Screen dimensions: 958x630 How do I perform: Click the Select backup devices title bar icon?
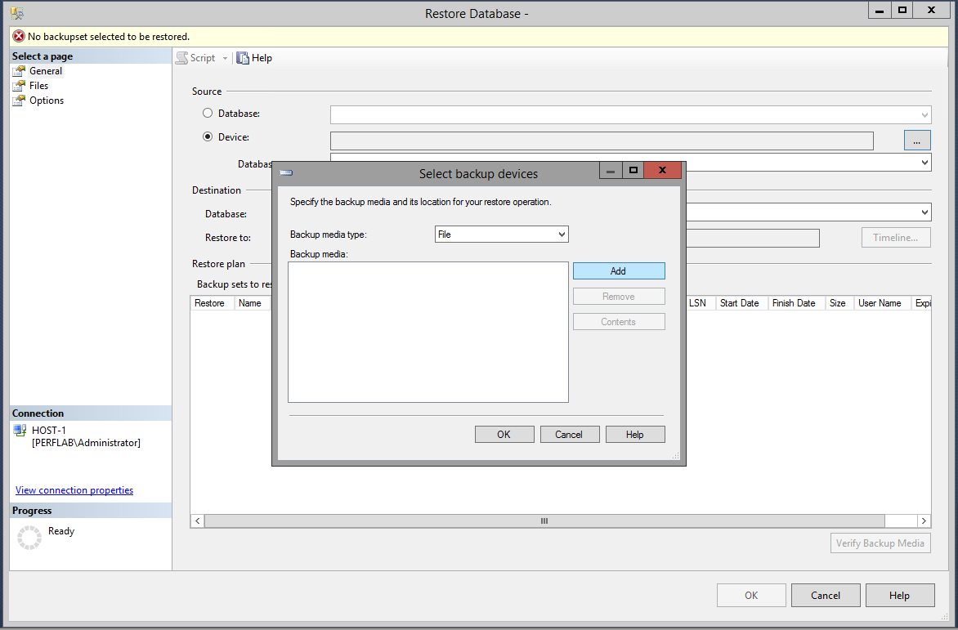[286, 172]
